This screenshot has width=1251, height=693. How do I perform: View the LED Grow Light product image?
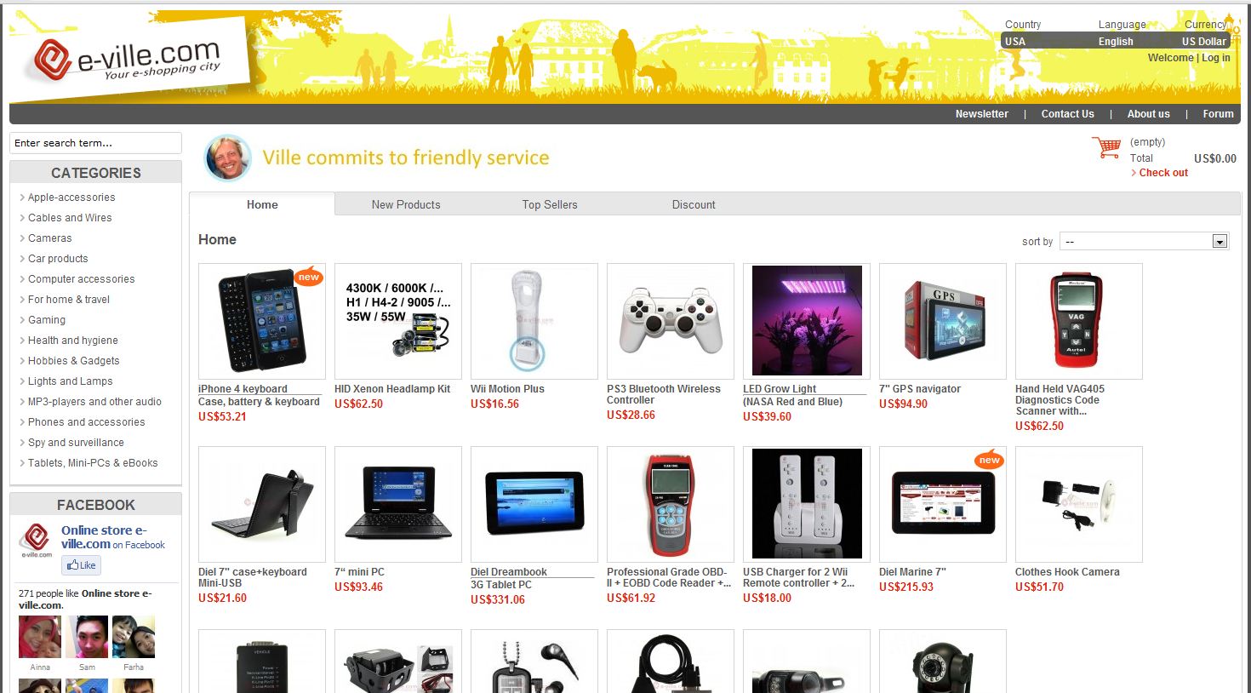(x=807, y=321)
